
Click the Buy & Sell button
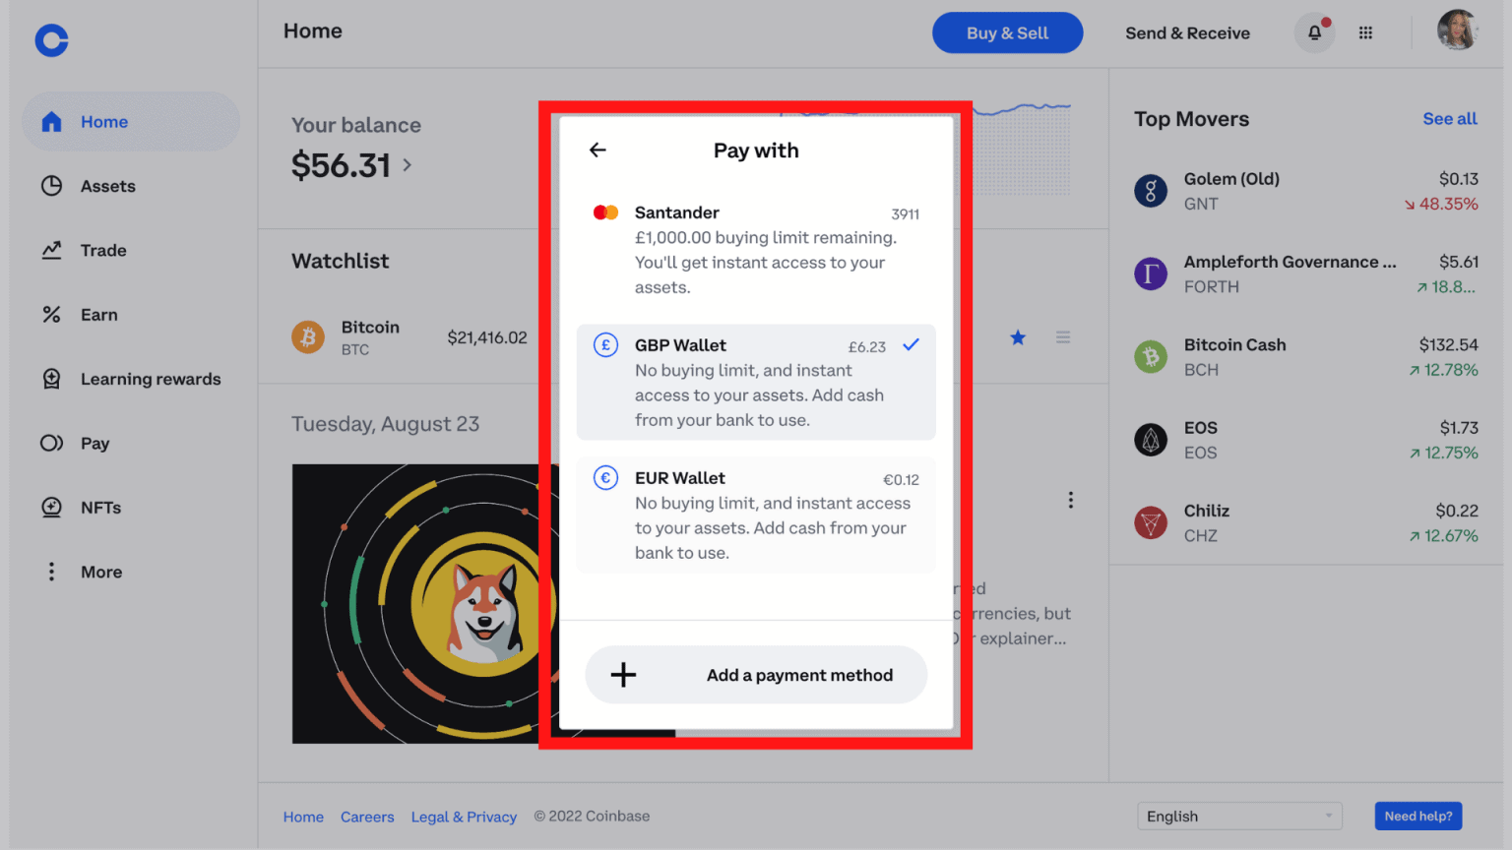tap(1007, 32)
